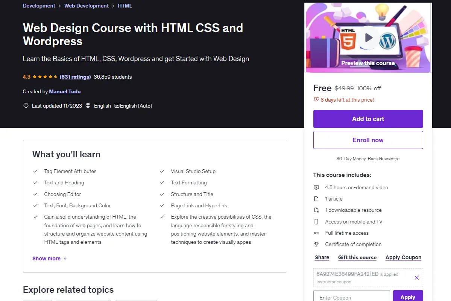Click the infinity lifetime access icon
The width and height of the screenshot is (451, 301).
(316, 233)
